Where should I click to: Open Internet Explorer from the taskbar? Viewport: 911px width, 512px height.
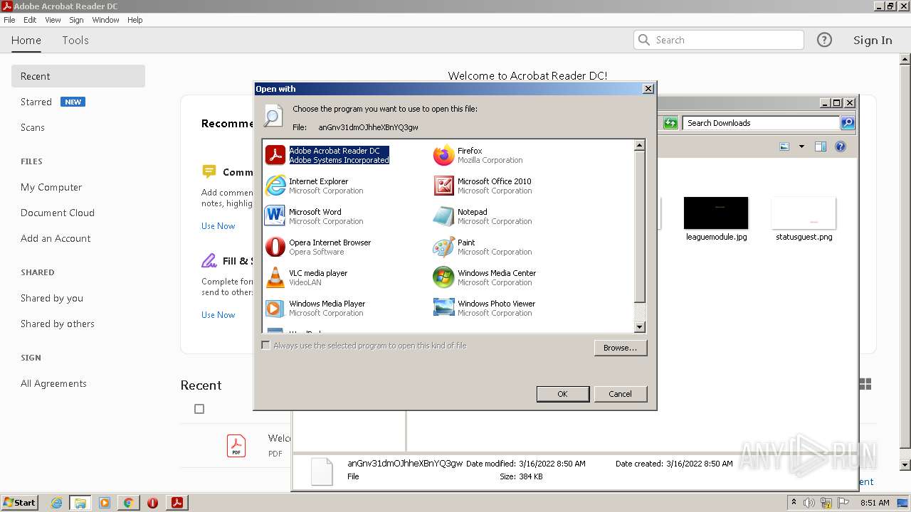(x=56, y=503)
